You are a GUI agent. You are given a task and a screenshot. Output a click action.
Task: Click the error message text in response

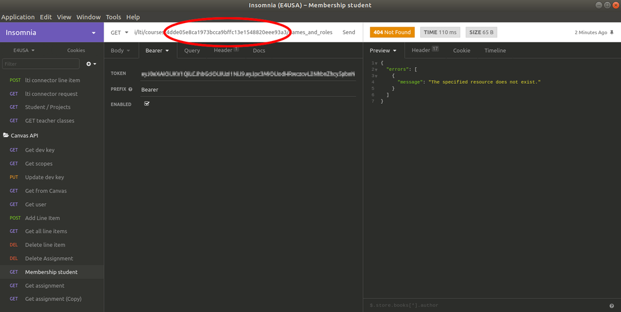tap(484, 82)
